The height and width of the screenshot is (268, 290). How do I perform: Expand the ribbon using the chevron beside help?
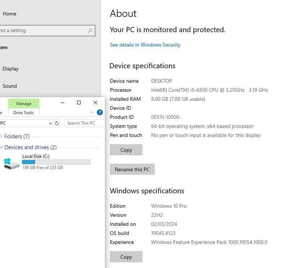92,112
